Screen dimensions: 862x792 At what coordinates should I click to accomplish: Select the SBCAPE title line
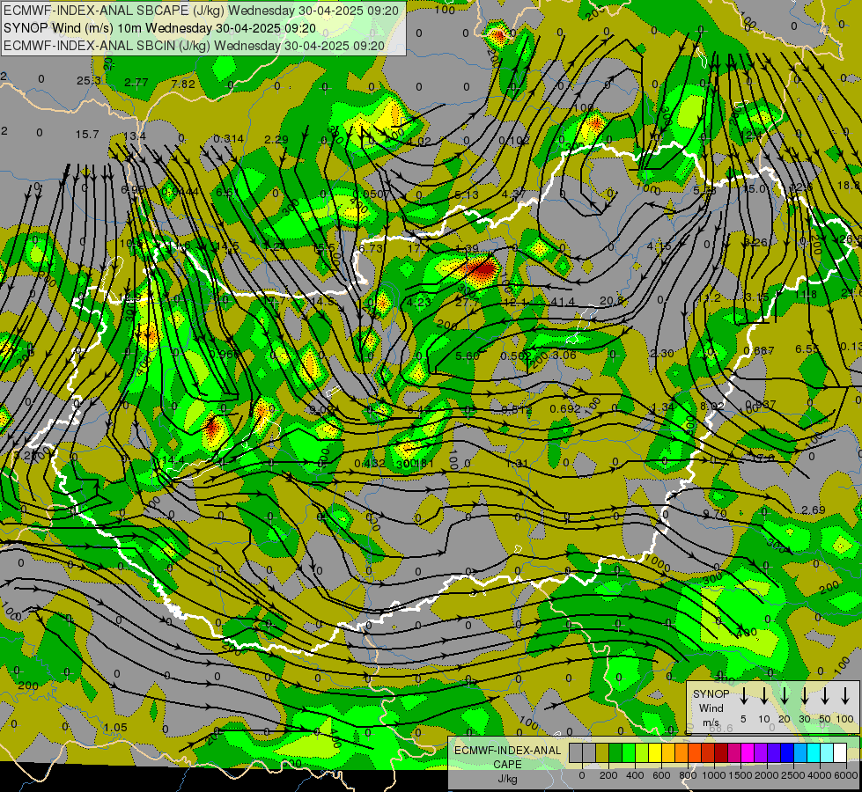point(201,11)
